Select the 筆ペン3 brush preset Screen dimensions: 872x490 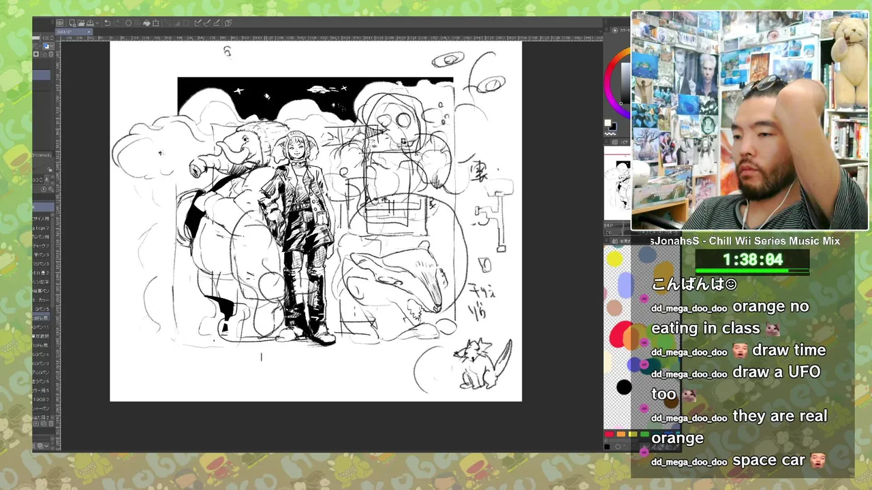click(42, 255)
